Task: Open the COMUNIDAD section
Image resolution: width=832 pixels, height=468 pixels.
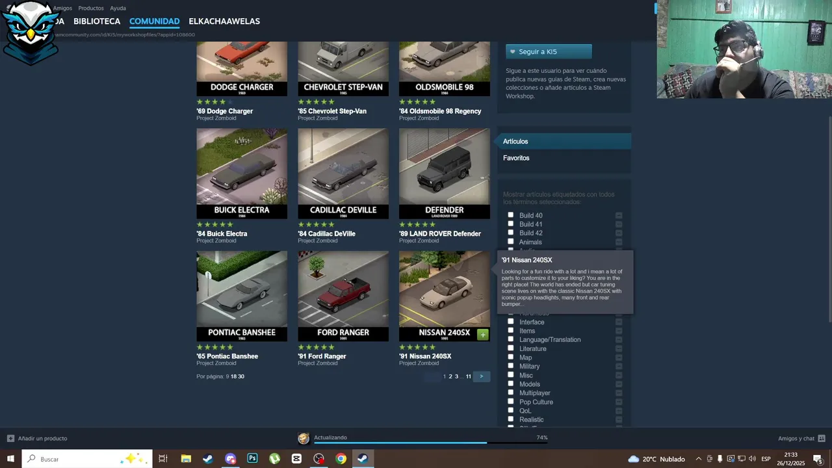Action: [x=154, y=21]
